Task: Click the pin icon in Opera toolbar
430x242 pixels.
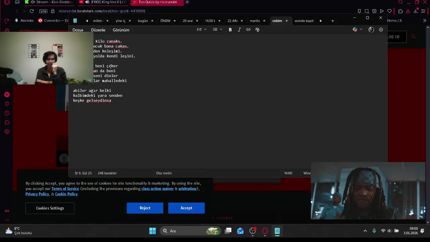Action: pos(359,11)
